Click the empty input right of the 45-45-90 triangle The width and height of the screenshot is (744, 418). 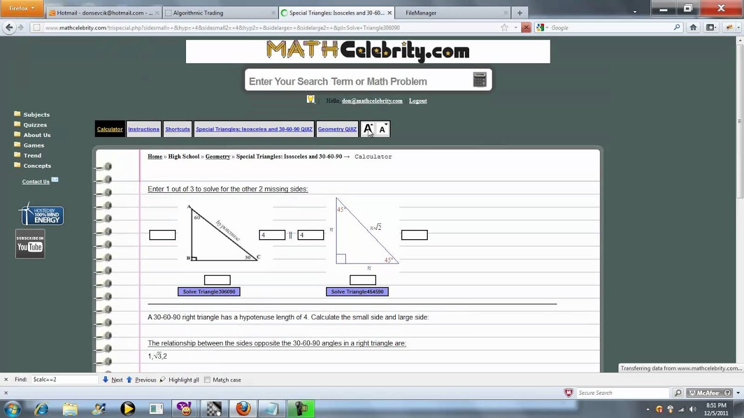(x=414, y=235)
